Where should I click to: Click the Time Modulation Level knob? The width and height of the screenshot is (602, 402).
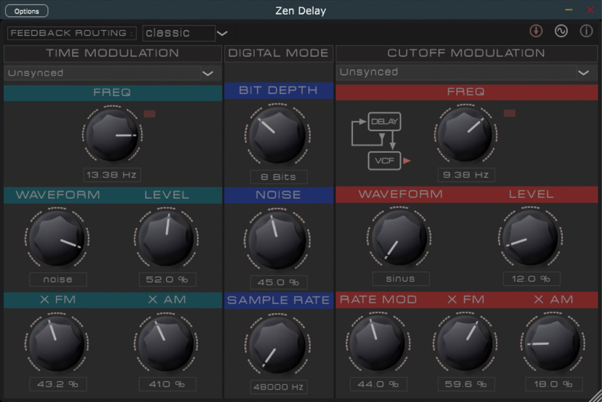tap(166, 238)
